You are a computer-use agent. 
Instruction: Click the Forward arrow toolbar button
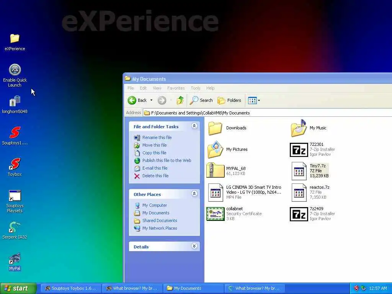pyautogui.click(x=162, y=100)
